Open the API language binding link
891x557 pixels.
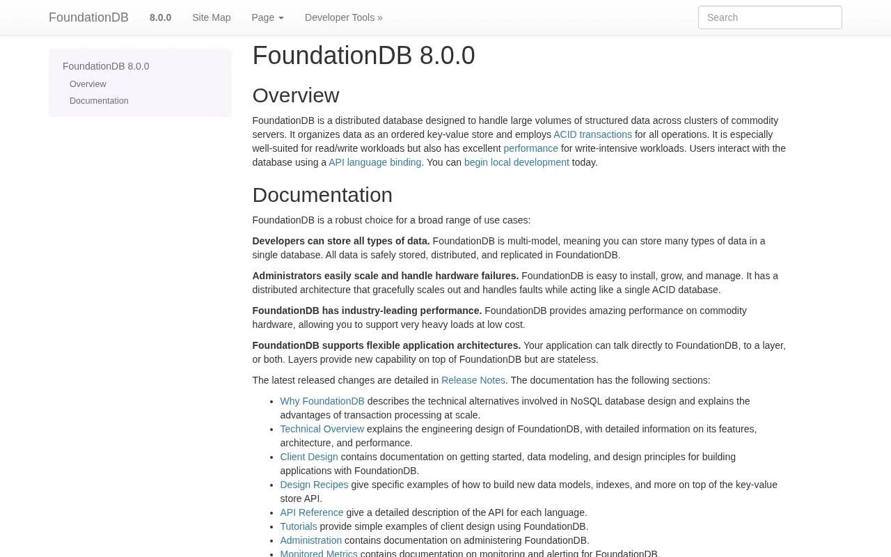click(x=375, y=162)
